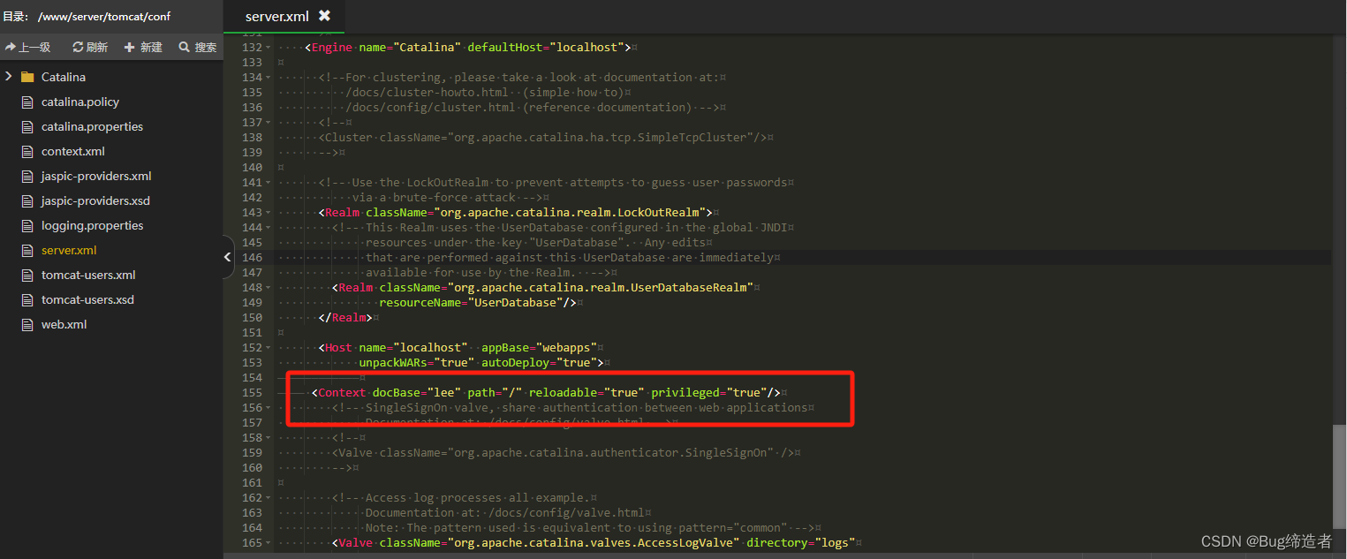The width and height of the screenshot is (1347, 559).
Task: Click the 新建 (new file) icon
Action: point(131,47)
